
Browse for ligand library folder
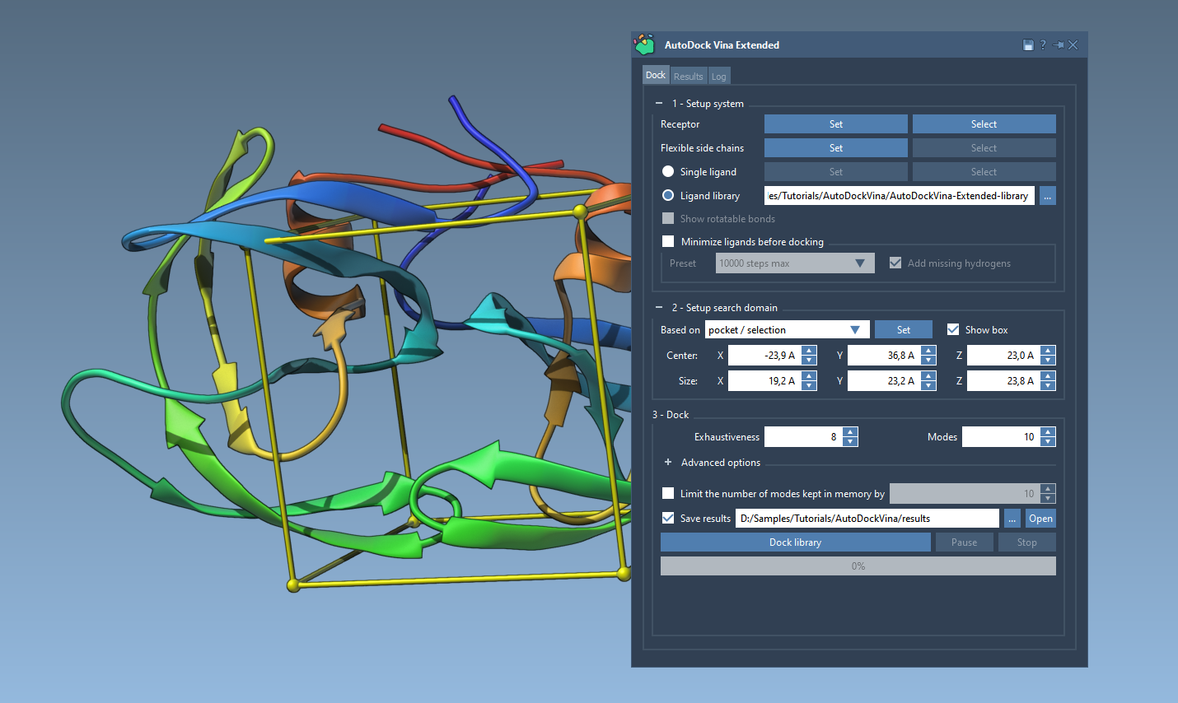pyautogui.click(x=1047, y=196)
